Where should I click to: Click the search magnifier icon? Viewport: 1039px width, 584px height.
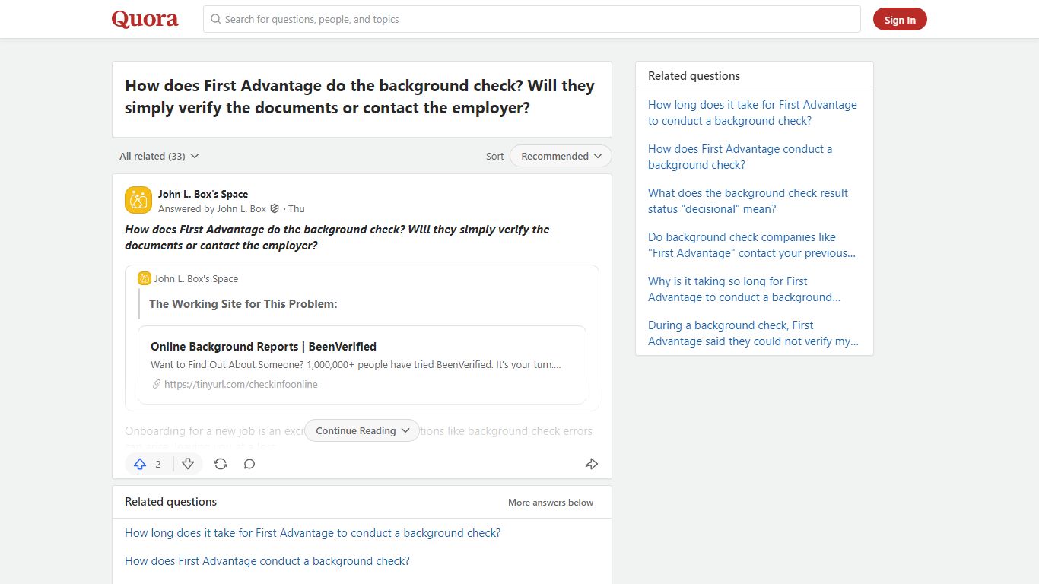216,19
